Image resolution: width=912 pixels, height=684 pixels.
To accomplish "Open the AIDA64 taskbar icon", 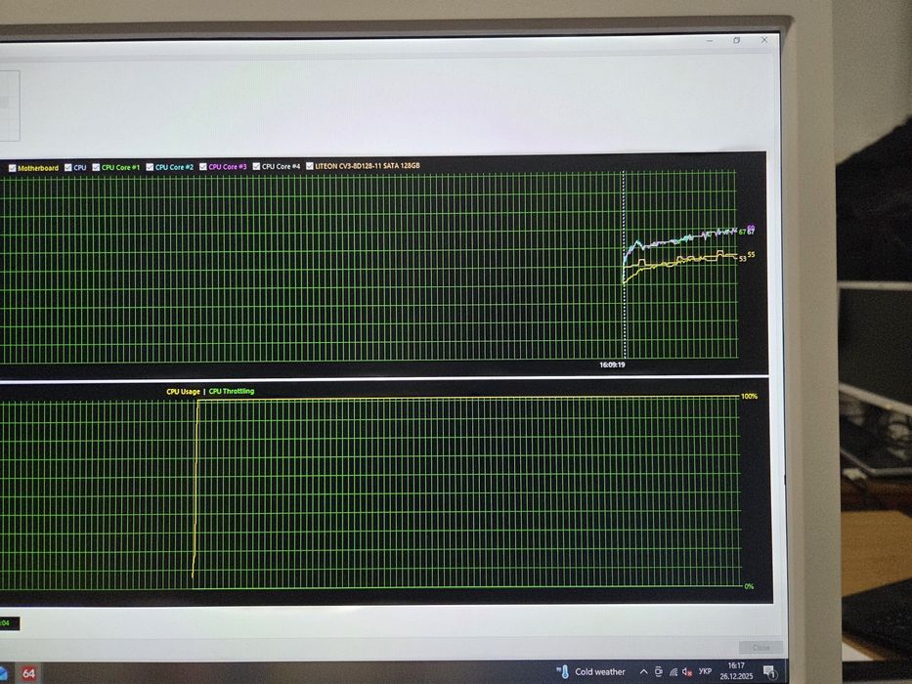I will [x=28, y=673].
